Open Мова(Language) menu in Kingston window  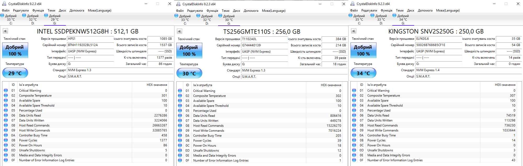click(x=448, y=10)
